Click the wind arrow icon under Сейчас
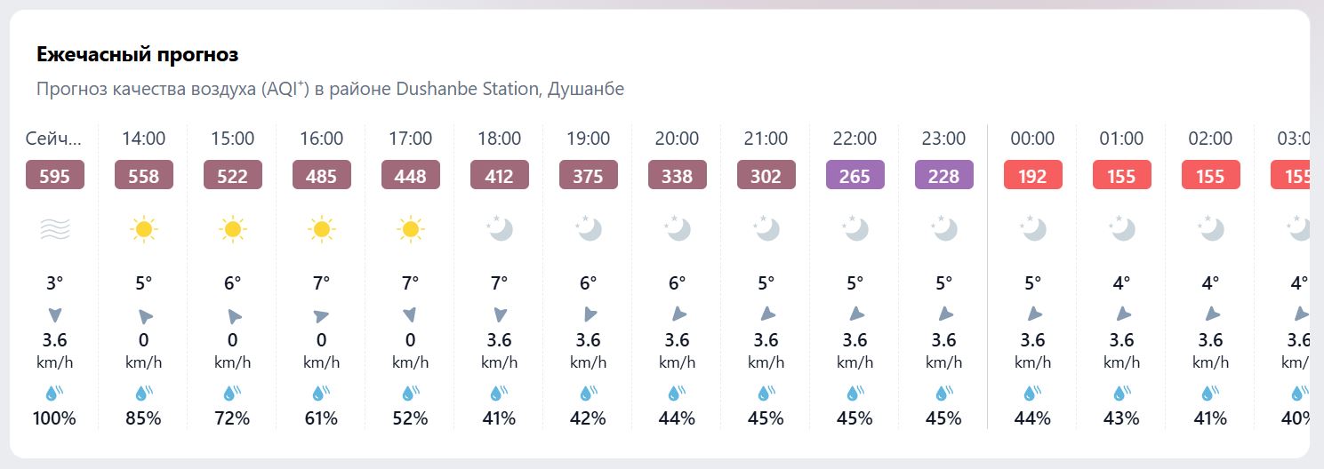This screenshot has width=1324, height=469. tap(55, 314)
